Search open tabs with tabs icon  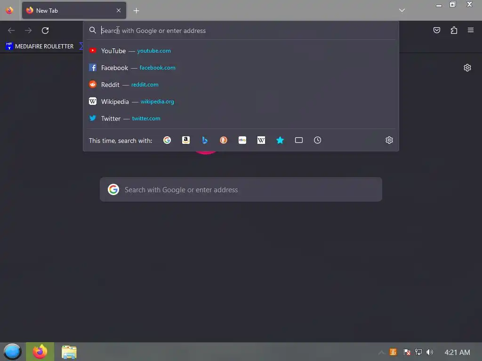click(x=299, y=140)
